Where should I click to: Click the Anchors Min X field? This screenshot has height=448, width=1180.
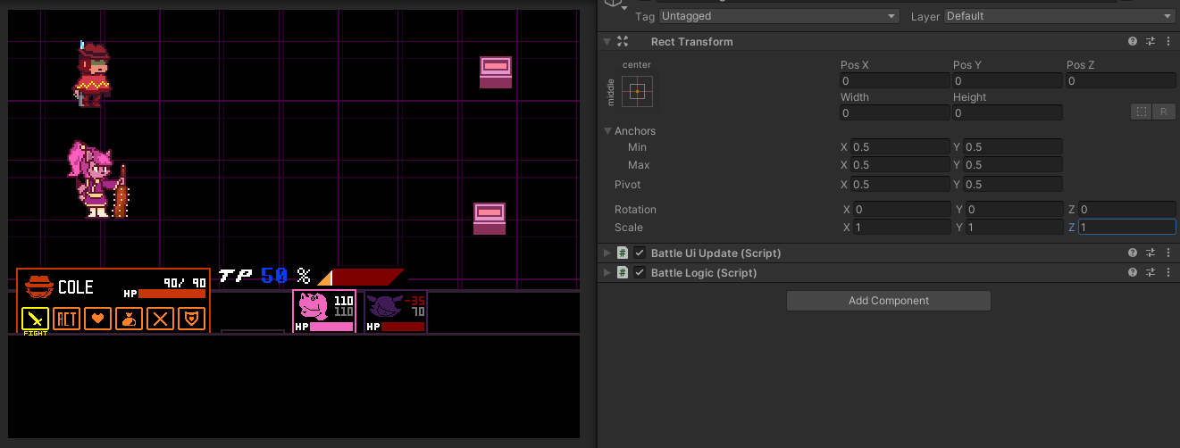pos(900,147)
